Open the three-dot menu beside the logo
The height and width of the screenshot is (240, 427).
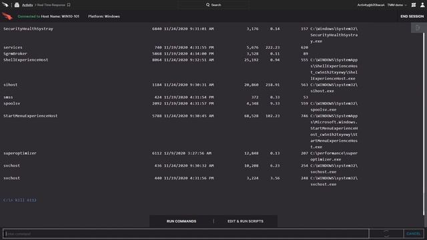(11, 5)
